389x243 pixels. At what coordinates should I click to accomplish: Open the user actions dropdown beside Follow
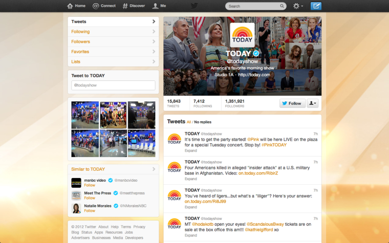point(313,103)
